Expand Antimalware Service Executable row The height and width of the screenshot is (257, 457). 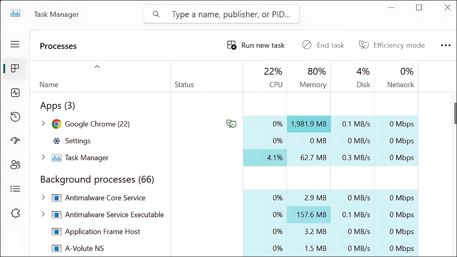[x=43, y=214]
